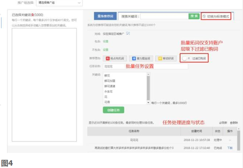Click the green 搜索 button
Image resolution: width=243 pixels, height=168 pixels.
pos(194,16)
